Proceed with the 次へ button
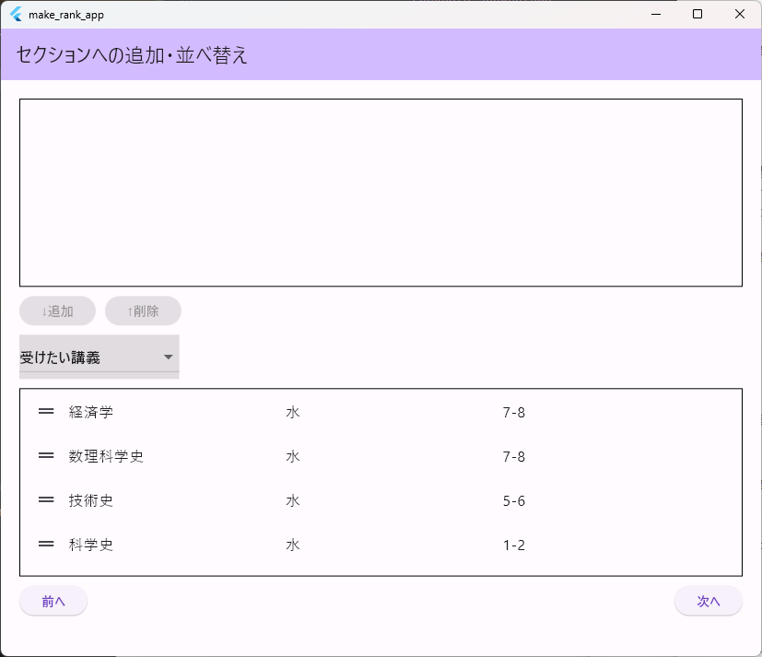The height and width of the screenshot is (657, 762). point(708,601)
